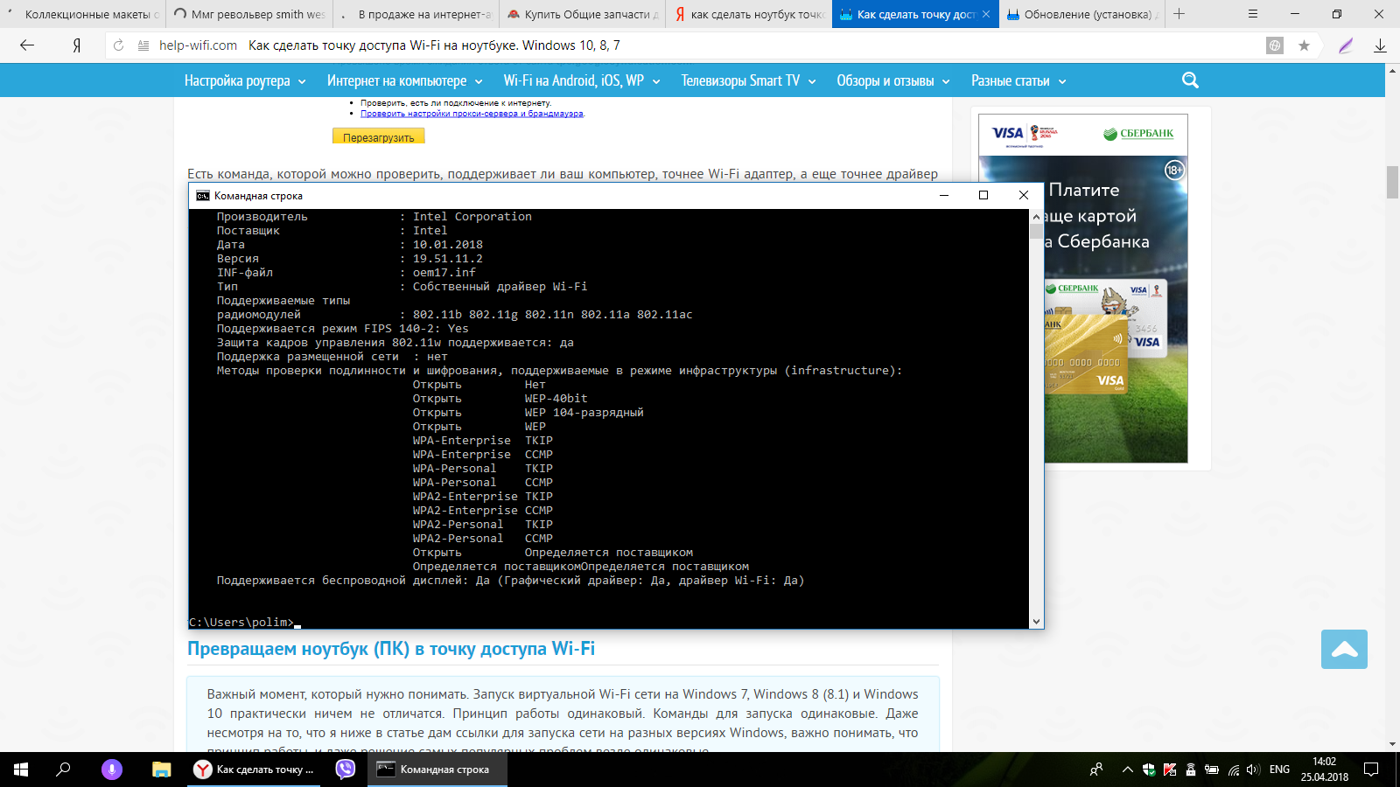Viewport: 1400px width, 787px height.
Task: Select the Yandex Browser taskbar button
Action: click(255, 770)
